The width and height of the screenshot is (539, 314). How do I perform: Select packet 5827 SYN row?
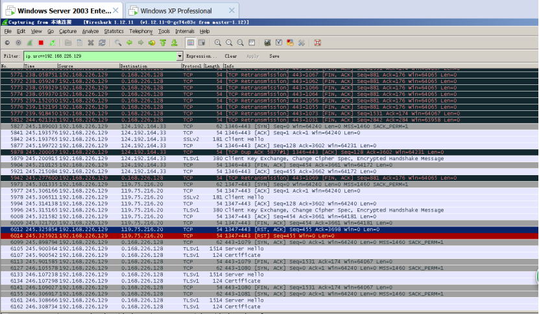point(269,127)
